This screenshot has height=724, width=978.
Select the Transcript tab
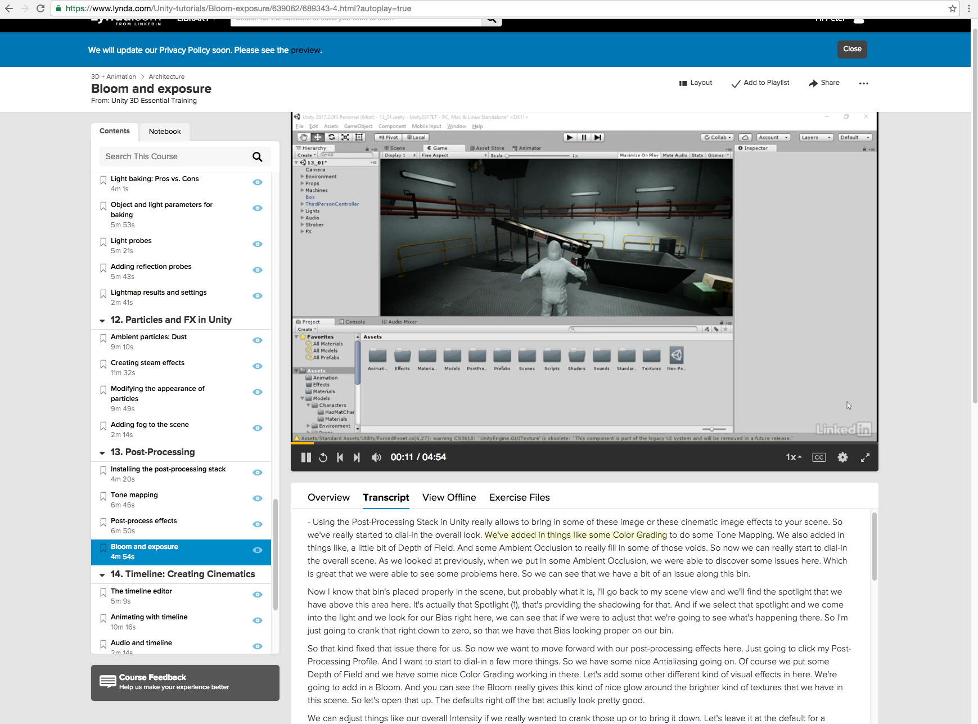[386, 497]
